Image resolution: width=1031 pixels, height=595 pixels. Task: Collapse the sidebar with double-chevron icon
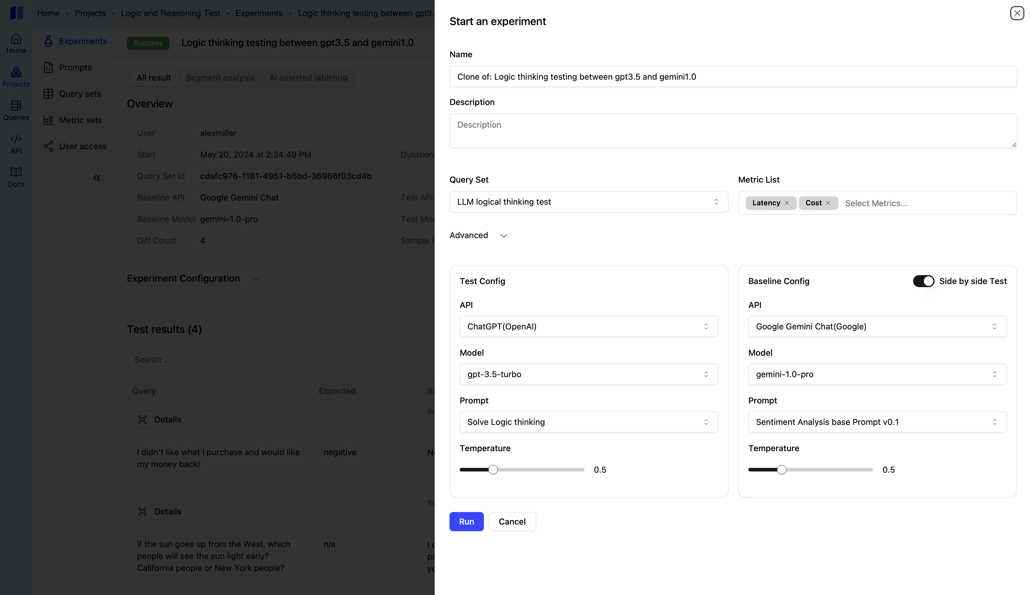click(x=96, y=178)
